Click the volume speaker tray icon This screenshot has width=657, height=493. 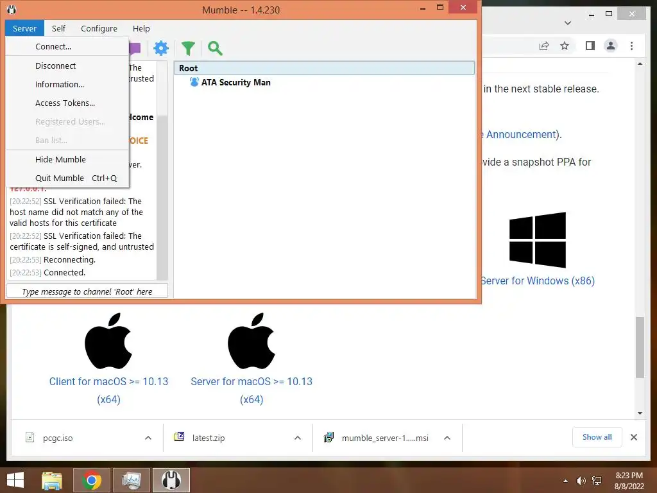[581, 481]
